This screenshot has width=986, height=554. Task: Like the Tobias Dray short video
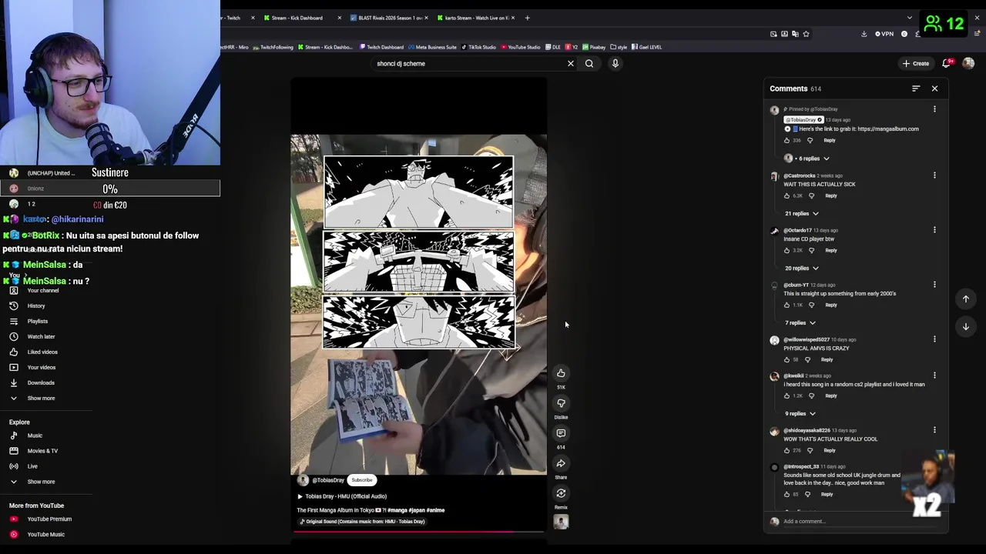coord(561,373)
